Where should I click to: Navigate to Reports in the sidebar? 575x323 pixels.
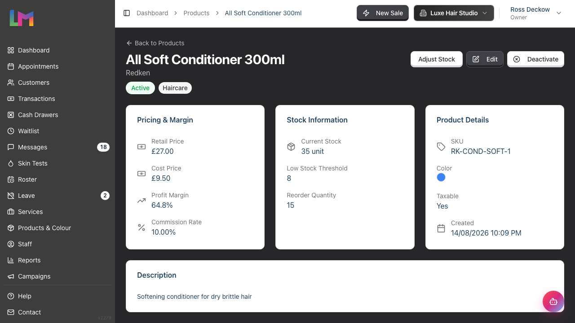coord(57,260)
